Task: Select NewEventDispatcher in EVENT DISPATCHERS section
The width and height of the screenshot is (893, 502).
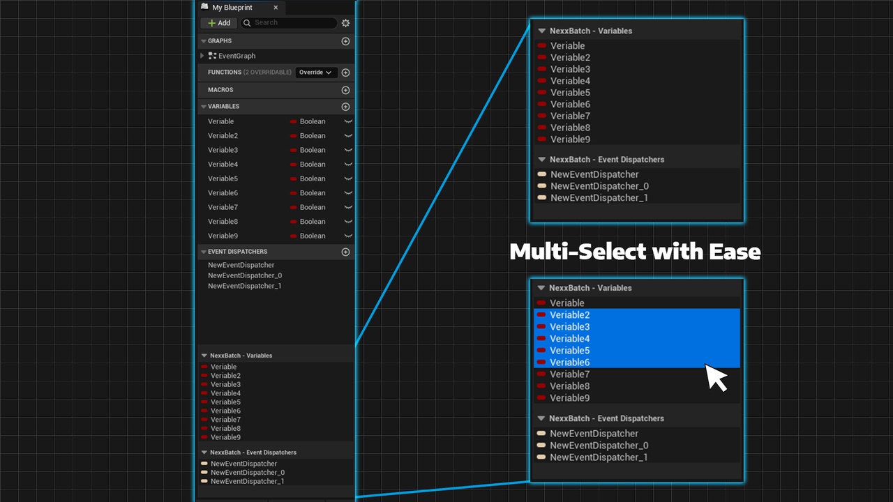Action: pos(241,265)
